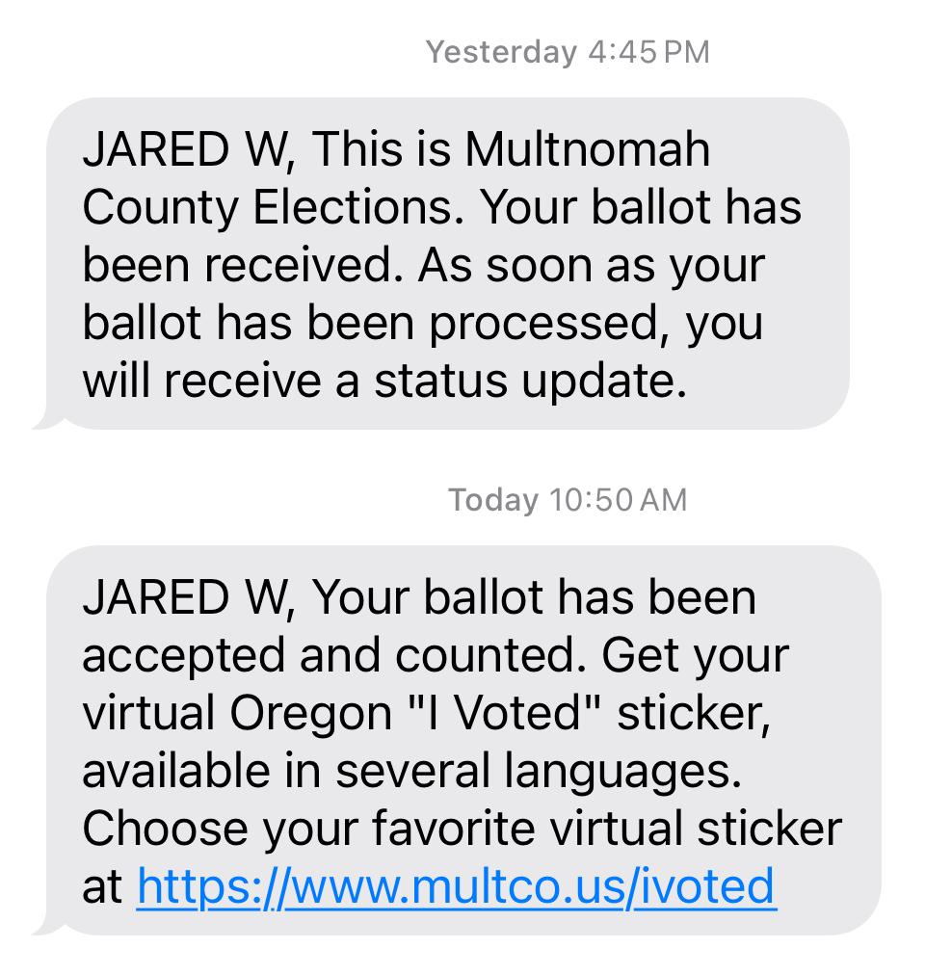Click the text "As soon as your"

591,267
